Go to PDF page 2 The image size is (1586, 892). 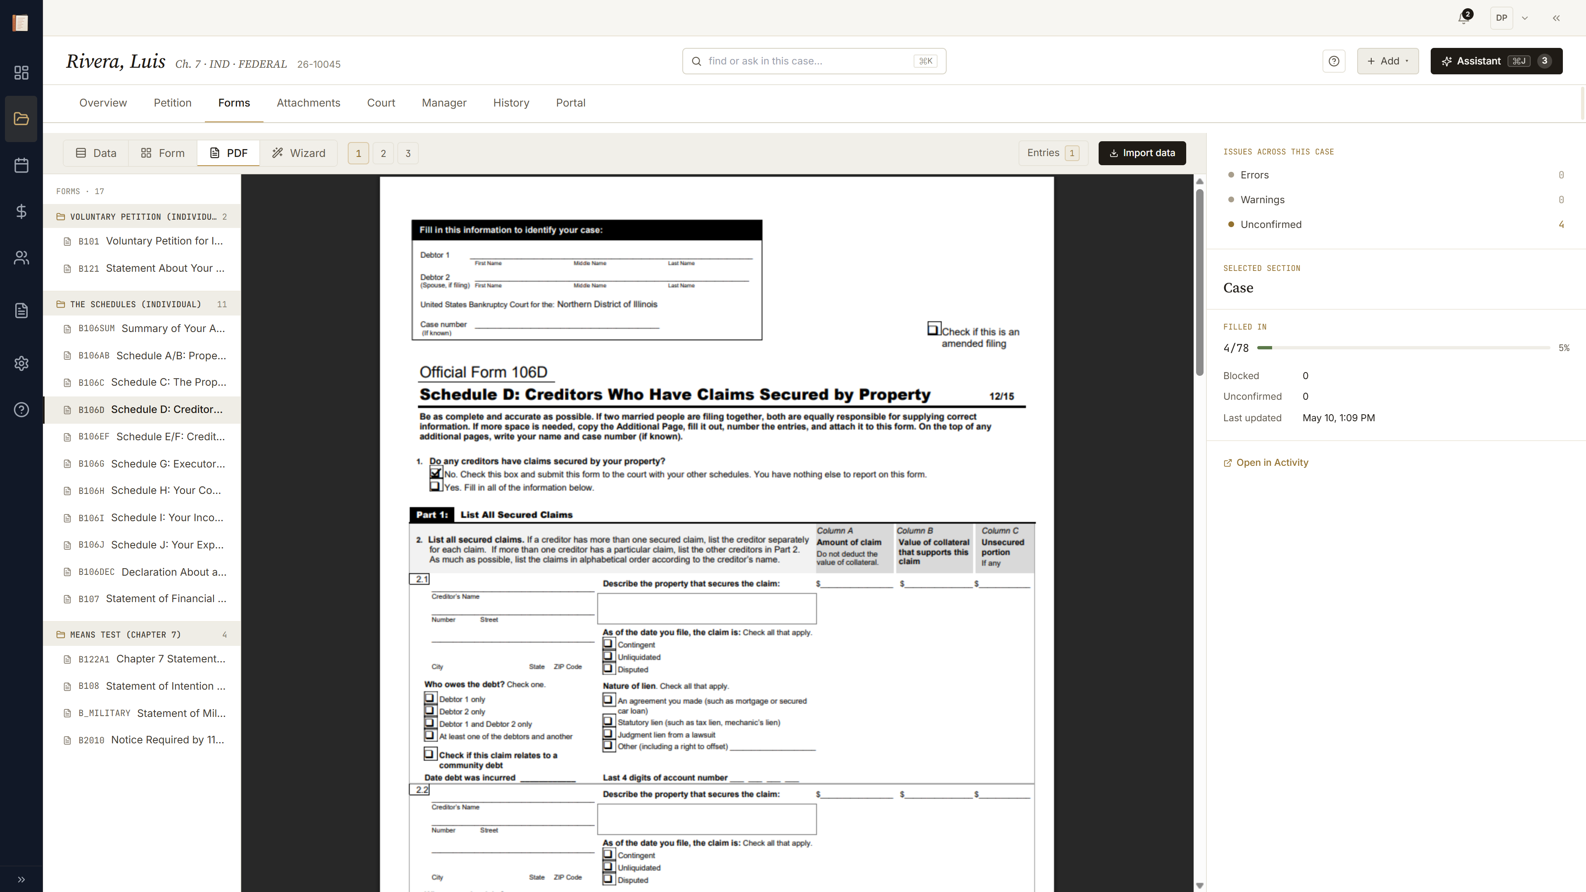tap(383, 153)
